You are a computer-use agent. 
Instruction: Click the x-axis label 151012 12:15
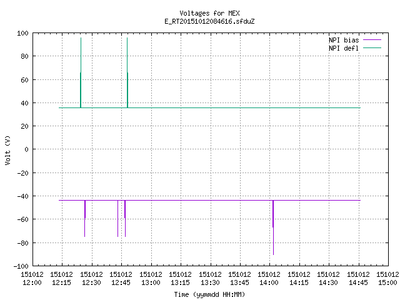point(62,279)
